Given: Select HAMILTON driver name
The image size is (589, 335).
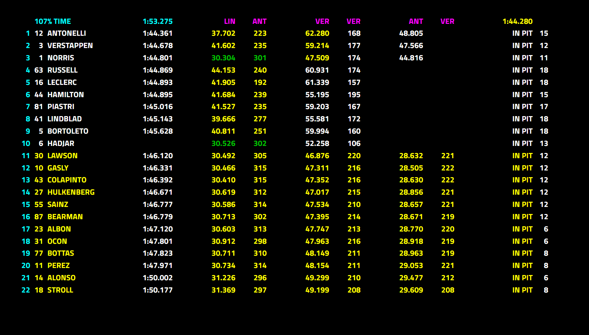Looking at the screenshot, I should pos(66,95).
